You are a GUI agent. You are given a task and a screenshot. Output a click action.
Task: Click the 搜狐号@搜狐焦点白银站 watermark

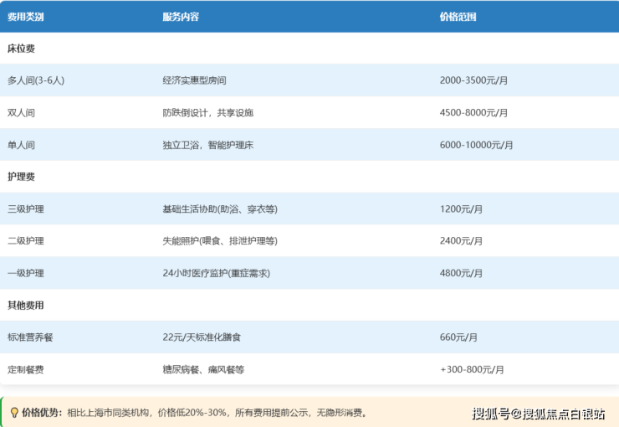[x=538, y=413]
